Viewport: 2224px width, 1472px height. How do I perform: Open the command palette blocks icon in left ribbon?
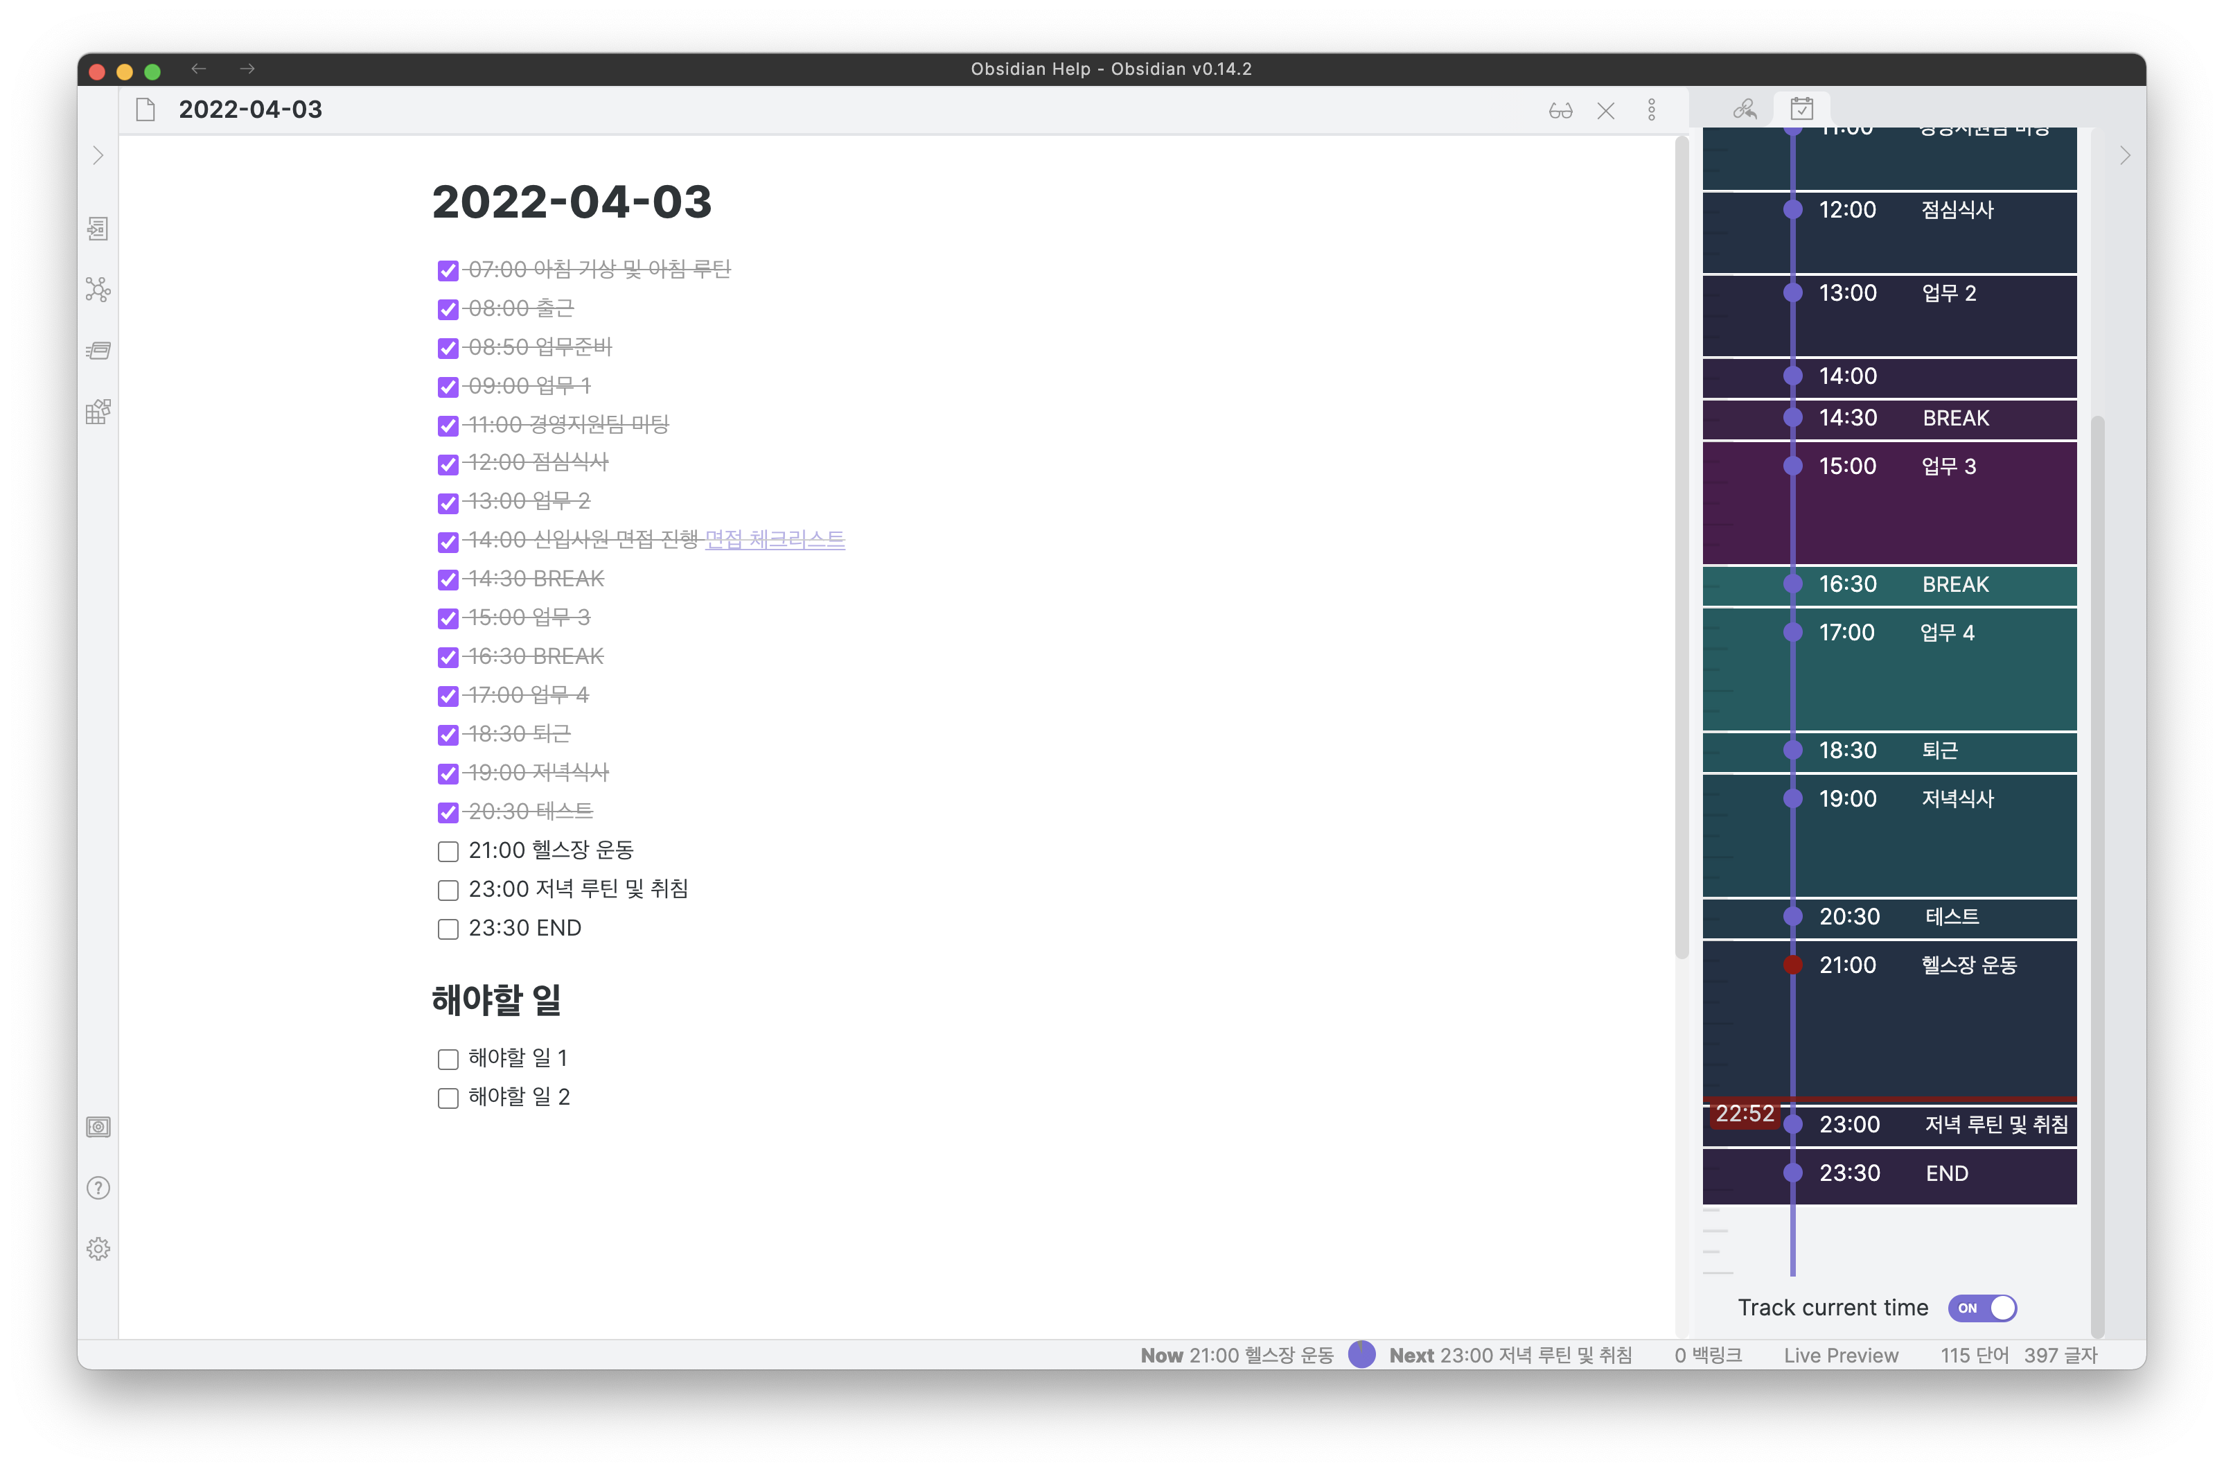tap(98, 411)
